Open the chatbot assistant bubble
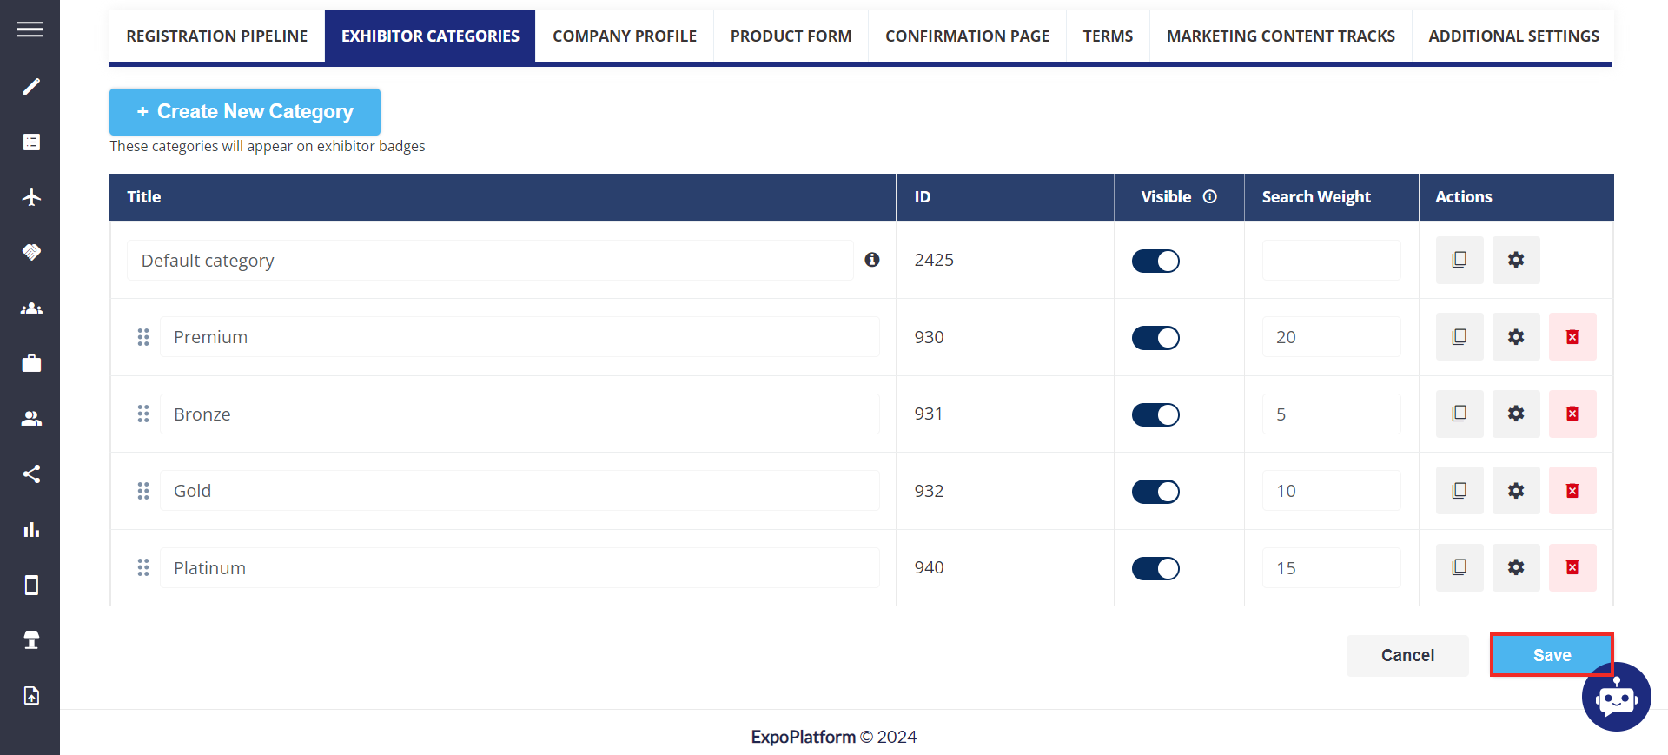 tap(1616, 698)
